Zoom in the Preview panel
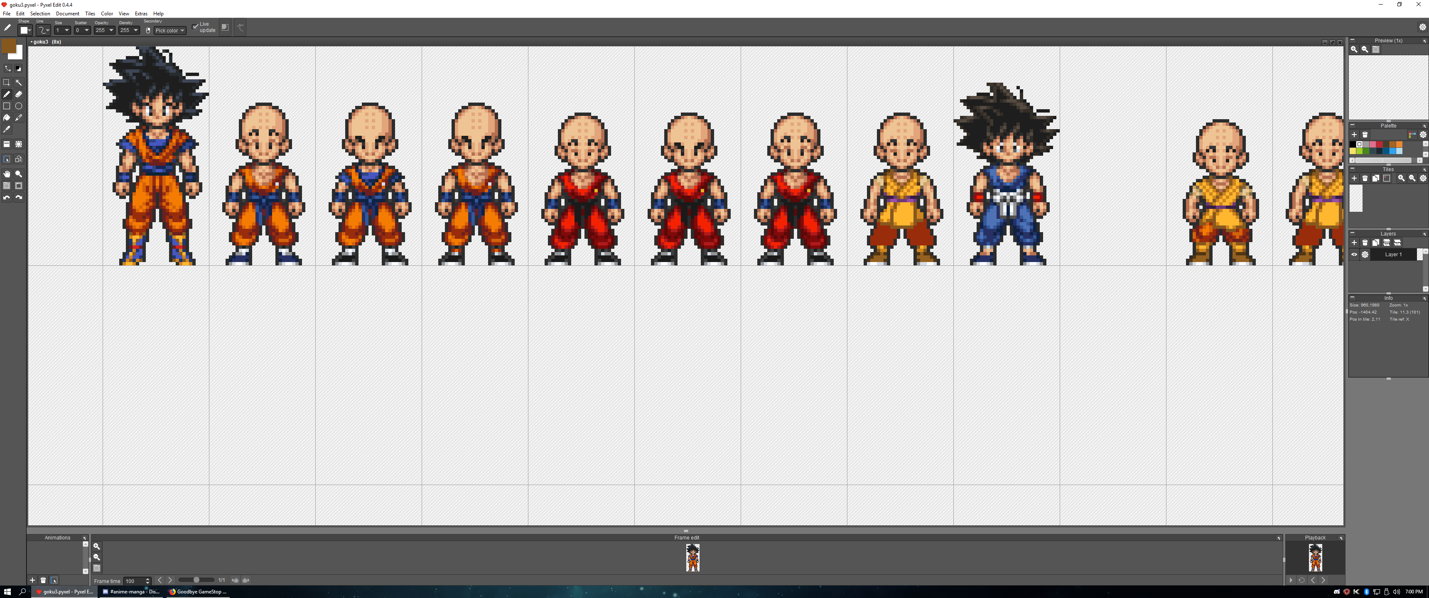1429x598 pixels. tap(1354, 49)
